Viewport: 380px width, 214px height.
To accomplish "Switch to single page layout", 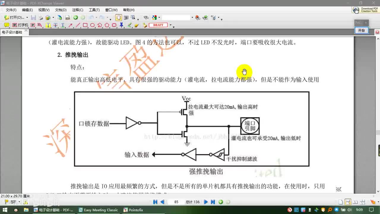I will (x=341, y=202).
